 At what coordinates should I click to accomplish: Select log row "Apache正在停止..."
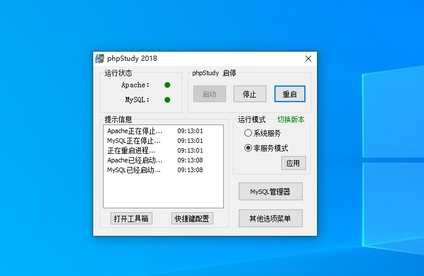pyautogui.click(x=163, y=131)
